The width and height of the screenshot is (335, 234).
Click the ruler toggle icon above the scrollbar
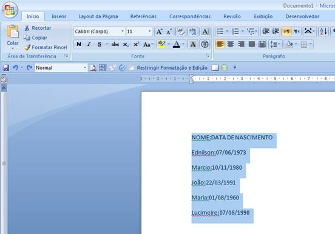pyautogui.click(x=4, y=79)
